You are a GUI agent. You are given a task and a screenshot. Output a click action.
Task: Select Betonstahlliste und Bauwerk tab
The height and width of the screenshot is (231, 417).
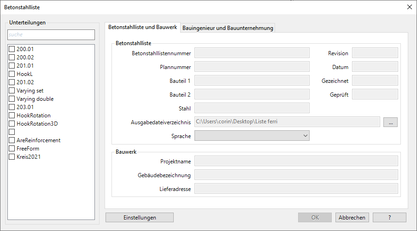[142, 28]
